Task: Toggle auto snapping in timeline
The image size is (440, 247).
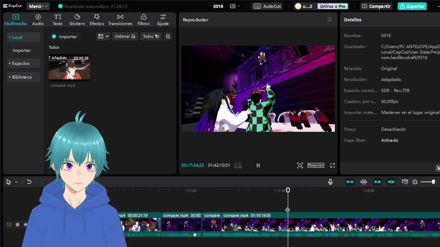Action: pyautogui.click(x=364, y=182)
